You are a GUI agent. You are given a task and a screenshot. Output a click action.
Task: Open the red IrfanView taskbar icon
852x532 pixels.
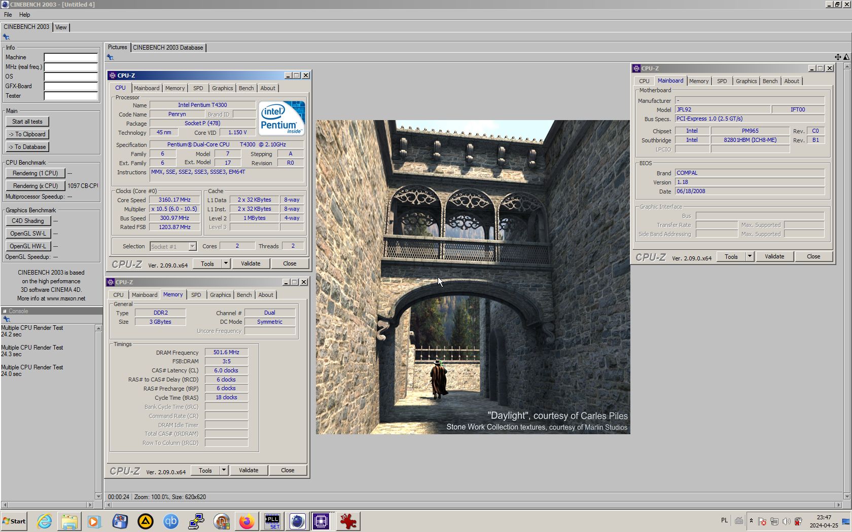tap(348, 521)
